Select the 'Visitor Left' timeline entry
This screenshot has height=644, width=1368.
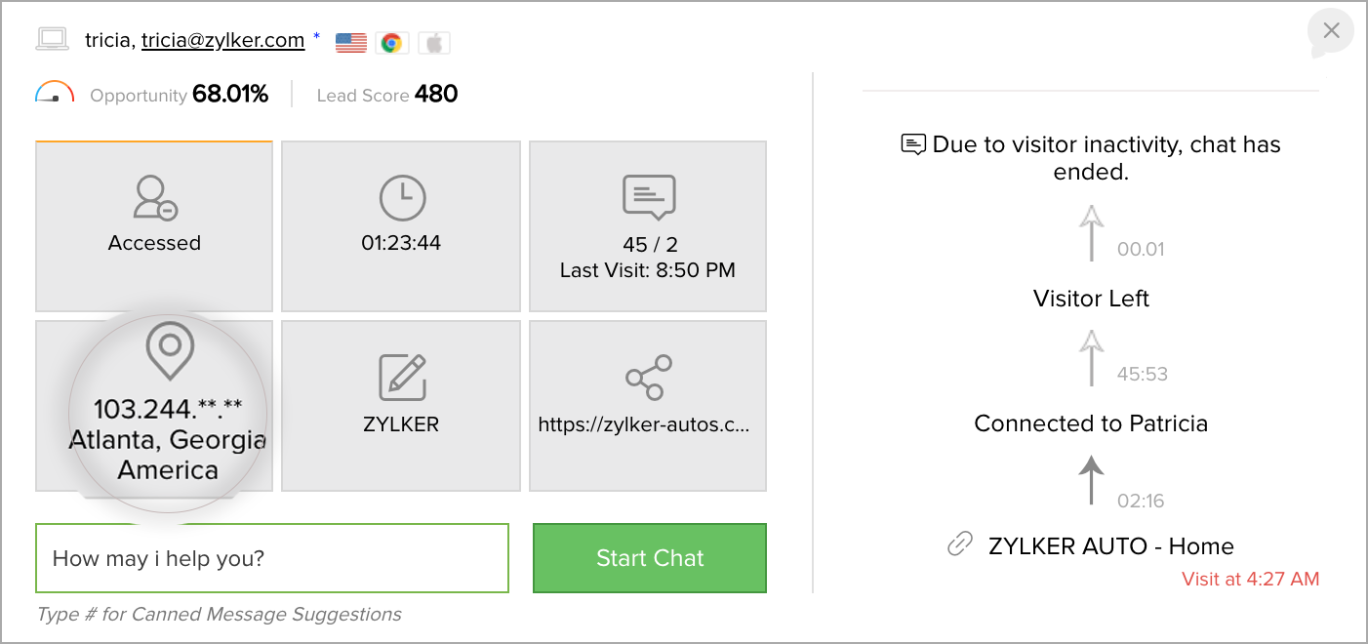pyautogui.click(x=1091, y=299)
